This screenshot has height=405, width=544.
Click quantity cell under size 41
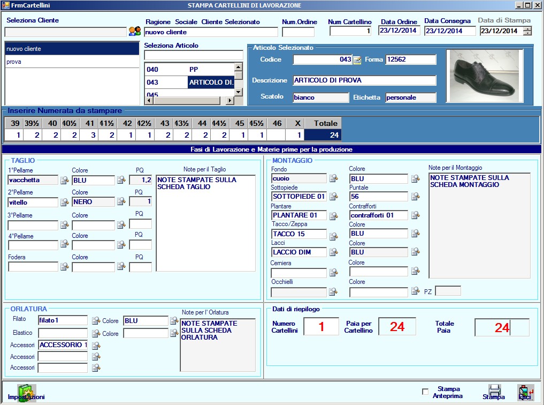89,135
